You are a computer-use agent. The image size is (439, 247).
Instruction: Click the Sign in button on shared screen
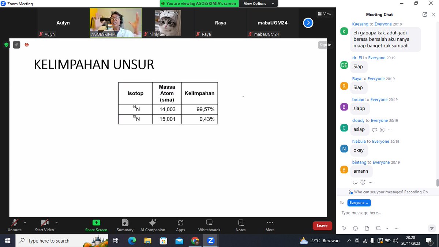coord(325,45)
